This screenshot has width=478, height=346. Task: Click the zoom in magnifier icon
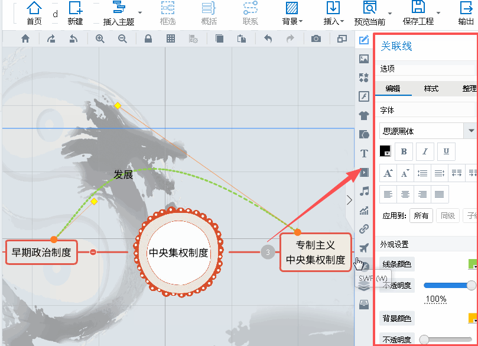[100, 38]
